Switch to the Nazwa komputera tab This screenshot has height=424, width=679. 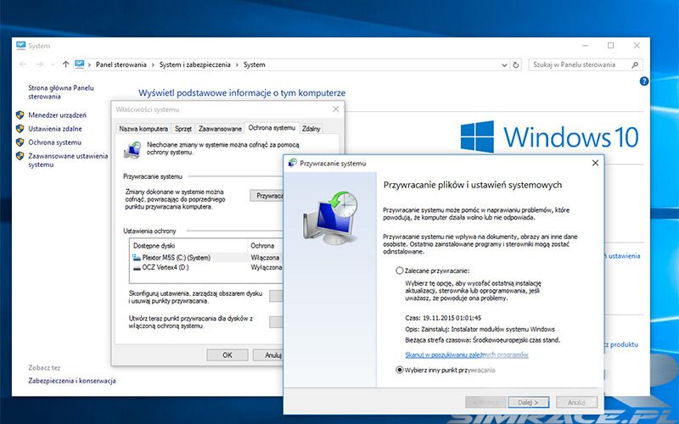click(143, 128)
